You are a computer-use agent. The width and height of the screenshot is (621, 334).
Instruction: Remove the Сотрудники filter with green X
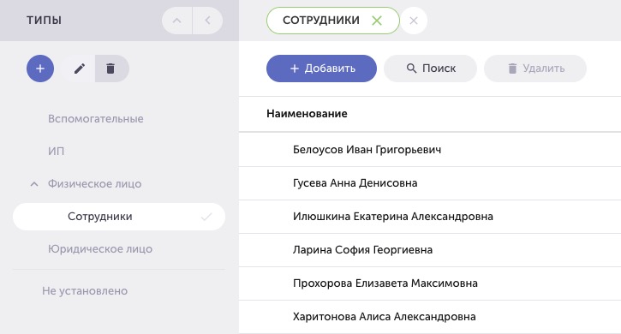point(377,21)
